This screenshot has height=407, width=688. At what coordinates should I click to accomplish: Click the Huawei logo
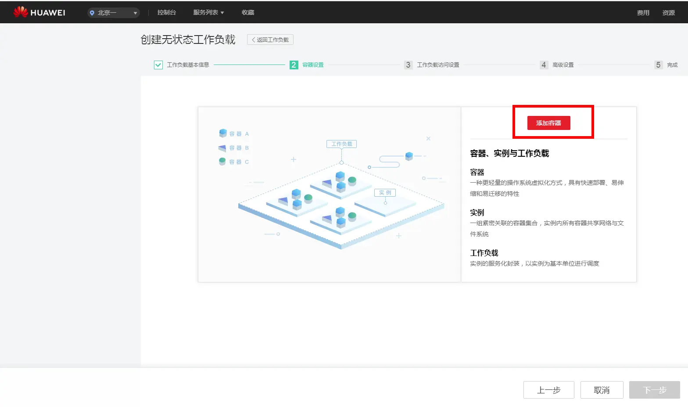click(39, 12)
